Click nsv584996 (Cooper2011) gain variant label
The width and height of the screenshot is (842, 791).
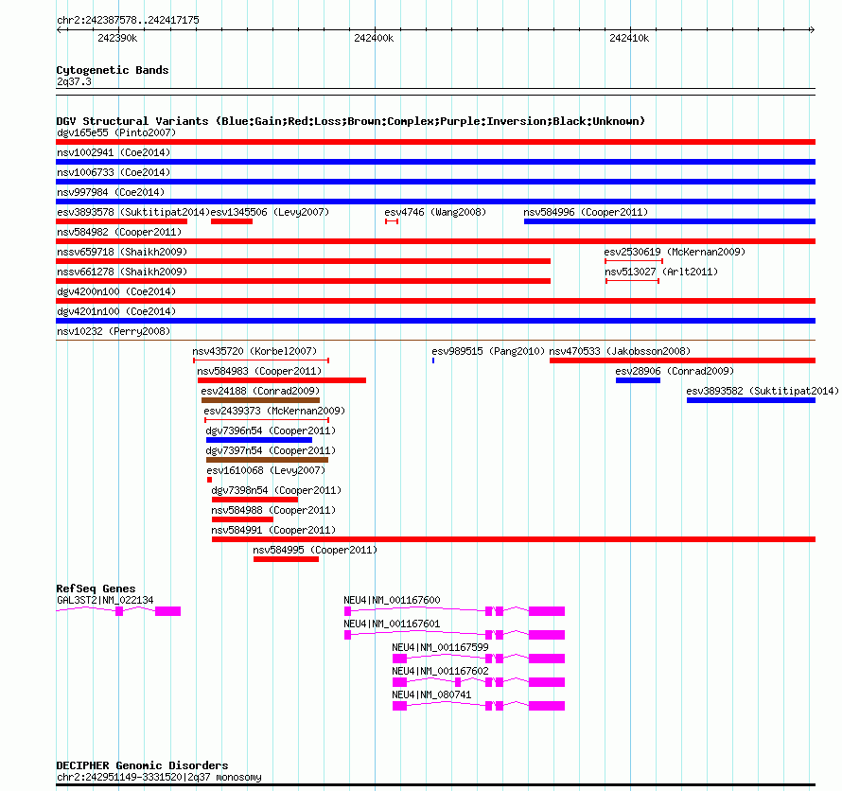(x=586, y=212)
